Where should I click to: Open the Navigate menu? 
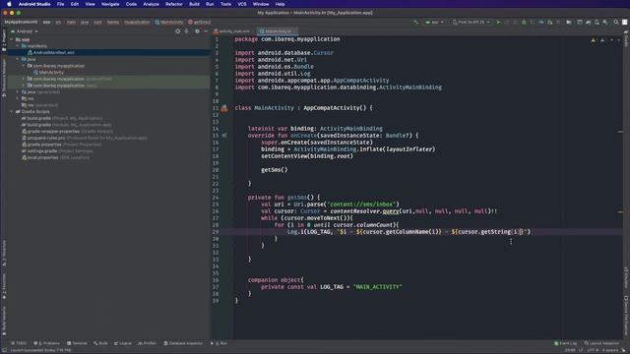[110, 4]
